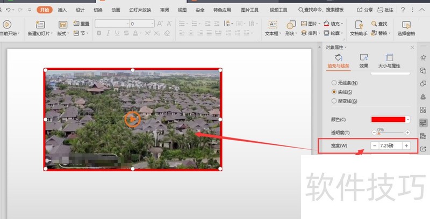Viewport: 430px width, 219px height.
Task: Select the No Line (无线条) radio button
Action: (334, 83)
